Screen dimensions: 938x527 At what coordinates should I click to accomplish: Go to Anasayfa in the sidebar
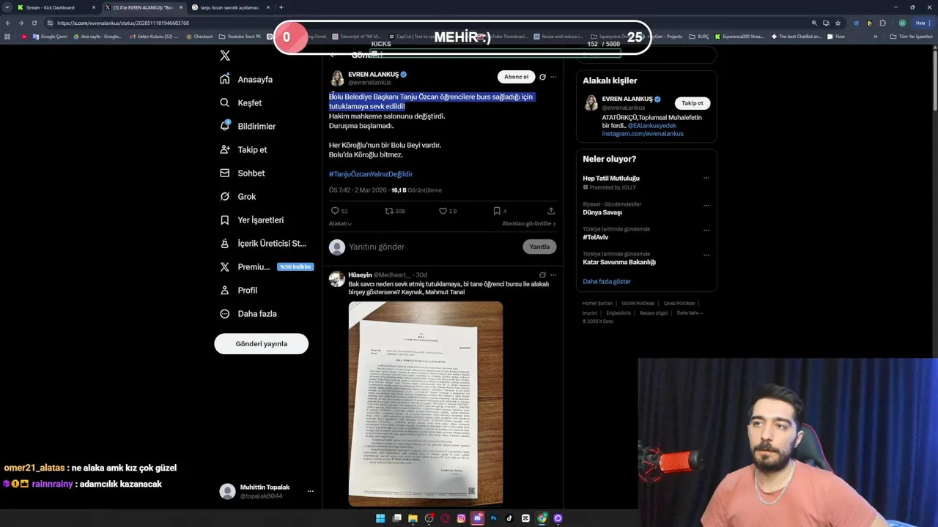tap(246, 79)
